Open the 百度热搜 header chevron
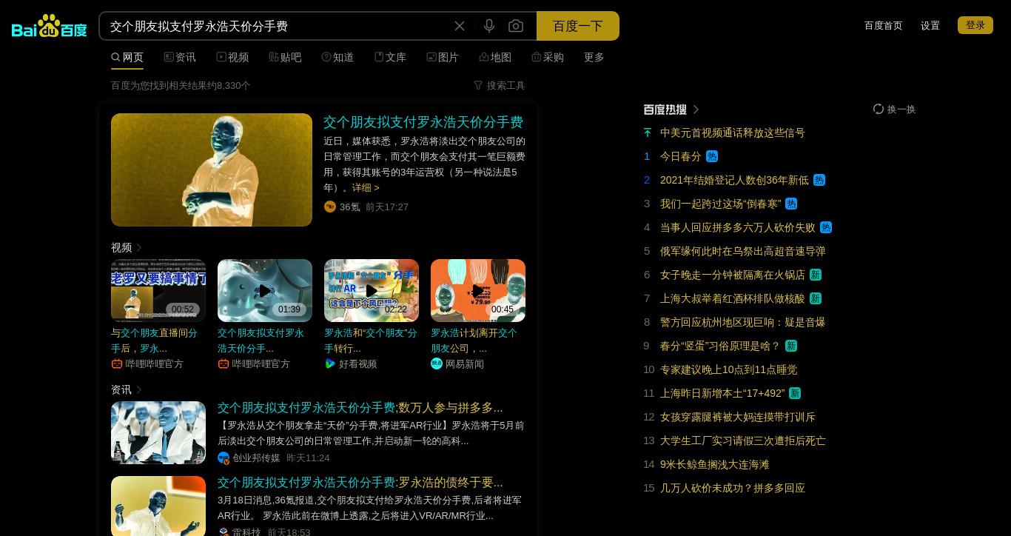 click(x=696, y=109)
